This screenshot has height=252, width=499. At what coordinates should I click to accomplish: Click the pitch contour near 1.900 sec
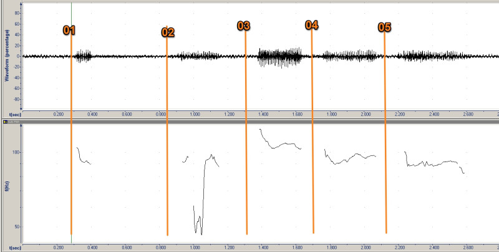[x=350, y=157]
